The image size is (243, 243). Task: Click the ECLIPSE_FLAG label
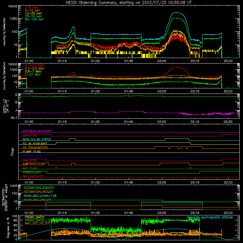tap(33, 156)
